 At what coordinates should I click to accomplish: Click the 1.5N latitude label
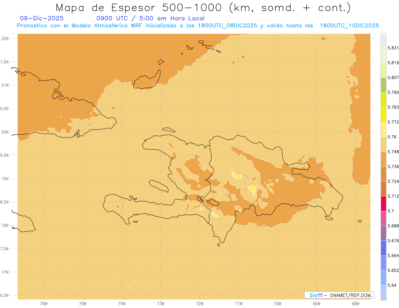(x=5, y=62)
